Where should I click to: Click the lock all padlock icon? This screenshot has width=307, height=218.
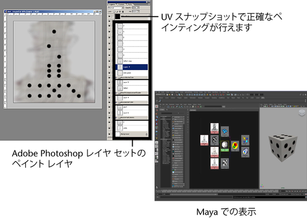[x=123, y=11]
